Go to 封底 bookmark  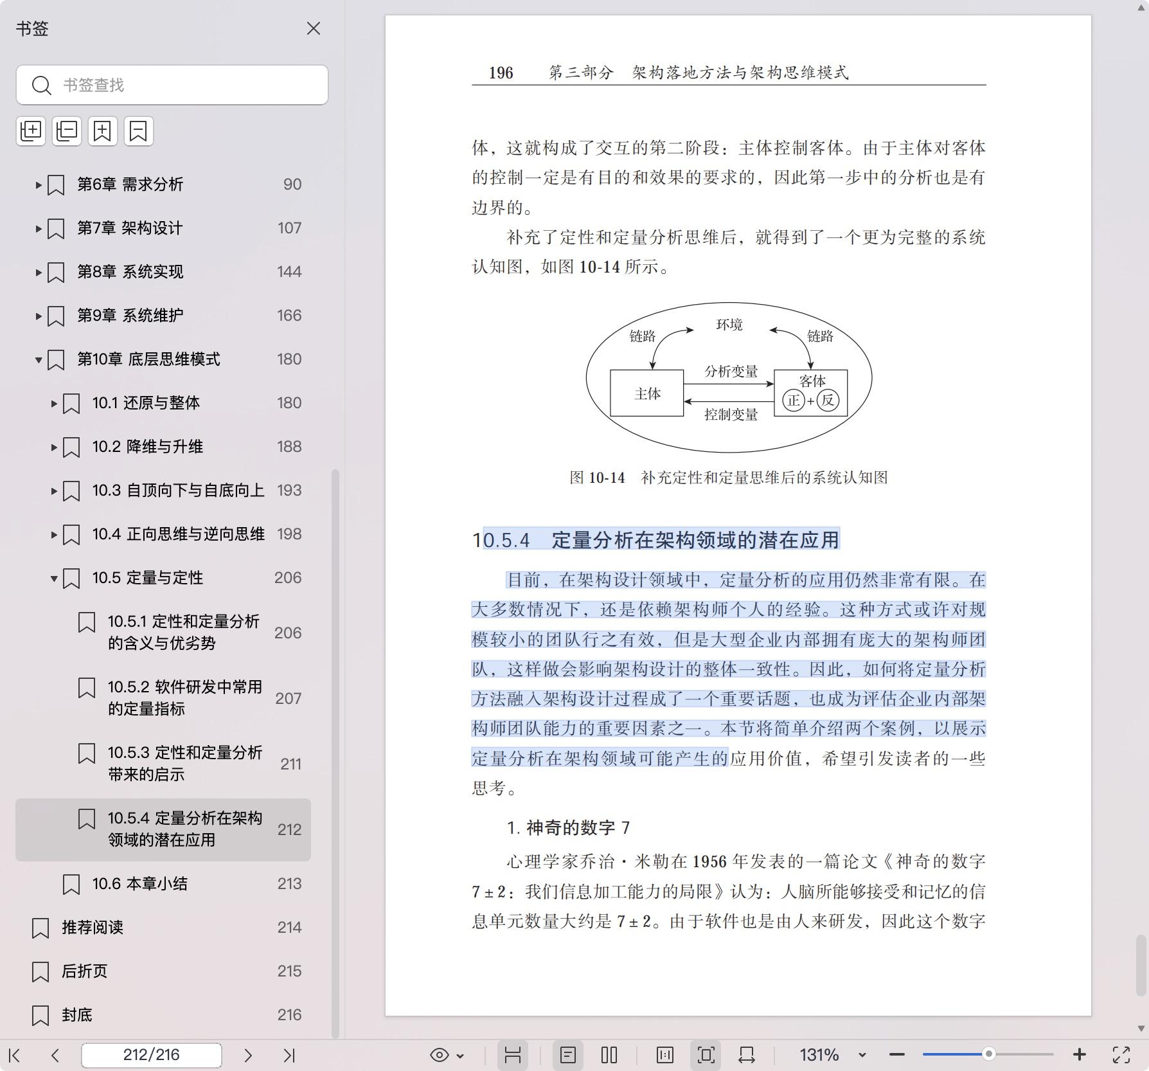[x=77, y=1015]
